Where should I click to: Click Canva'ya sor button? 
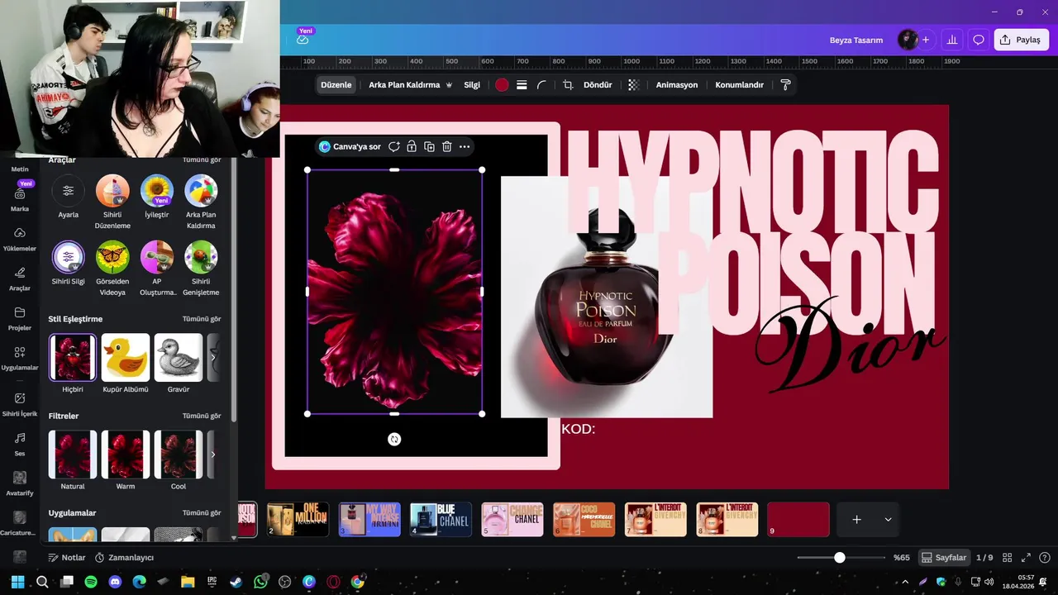point(350,146)
